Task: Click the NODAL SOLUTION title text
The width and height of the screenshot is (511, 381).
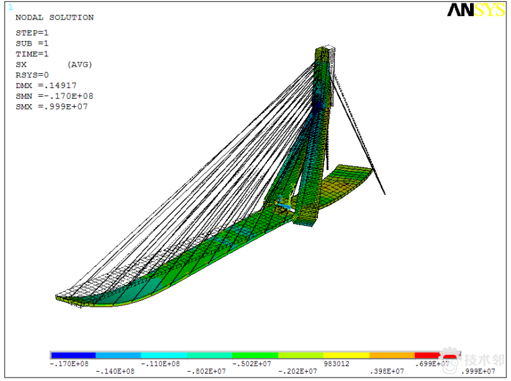Action: (x=54, y=17)
